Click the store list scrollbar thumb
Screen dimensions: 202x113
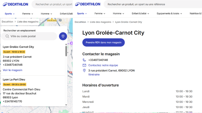(66, 51)
